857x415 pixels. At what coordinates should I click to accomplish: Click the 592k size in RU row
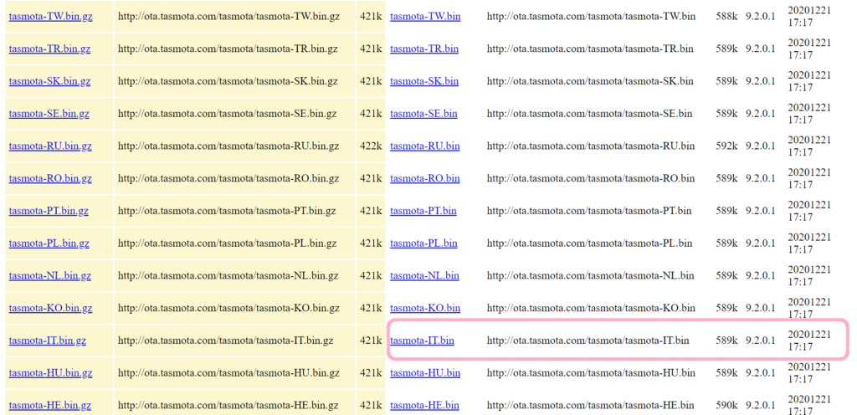[727, 146]
